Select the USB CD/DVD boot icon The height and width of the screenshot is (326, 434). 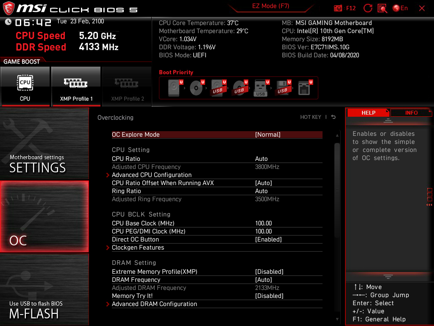tap(240, 87)
